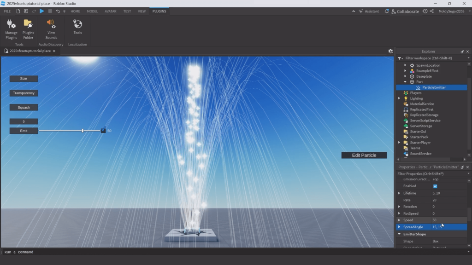Switch to the VIEW tab
This screenshot has width=472, height=265.
pos(142,11)
